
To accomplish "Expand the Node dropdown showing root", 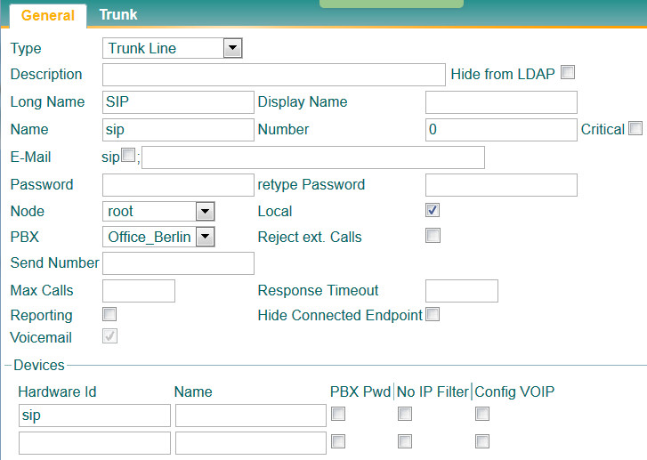I will 159,212.
